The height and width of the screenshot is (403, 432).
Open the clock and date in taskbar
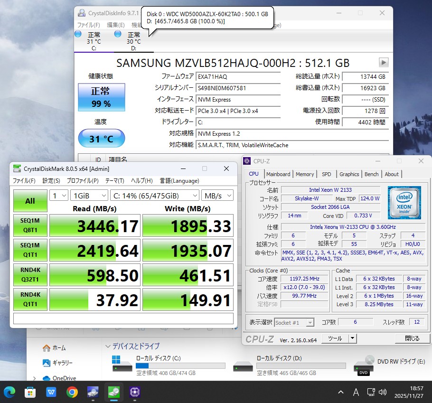tap(409, 392)
